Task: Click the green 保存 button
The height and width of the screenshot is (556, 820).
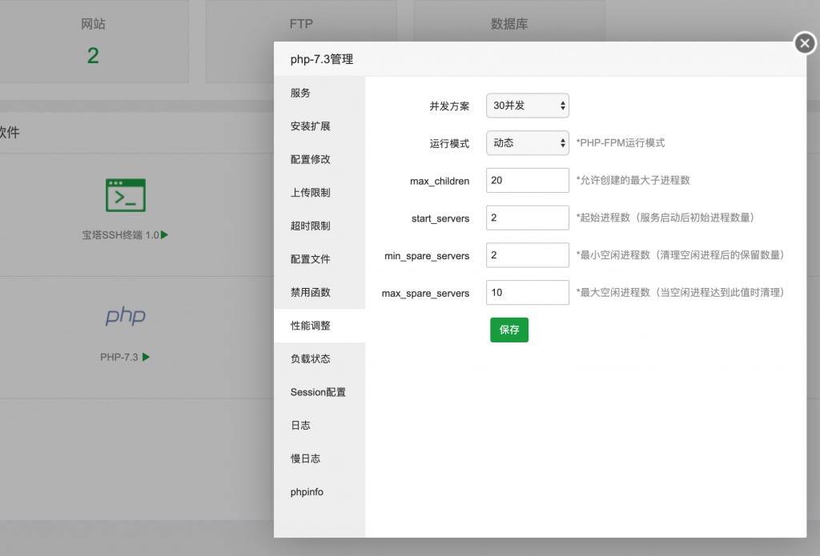Action: click(x=508, y=330)
